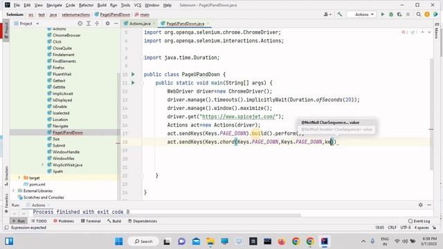Open Project panel settings gear
Viewport: 443px width, 249px height.
click(x=108, y=24)
